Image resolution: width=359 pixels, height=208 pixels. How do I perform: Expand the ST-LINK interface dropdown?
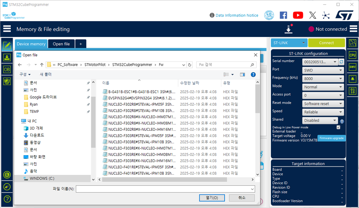(289, 43)
